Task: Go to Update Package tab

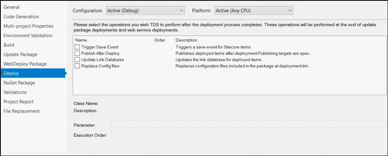Action: [x=20, y=54]
